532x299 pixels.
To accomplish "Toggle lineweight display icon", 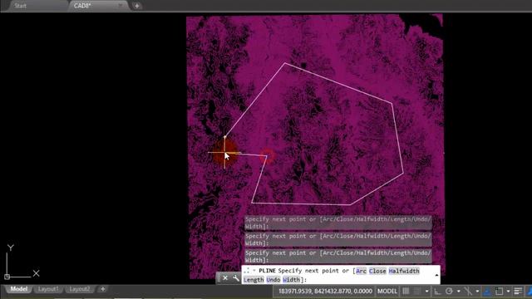I will coord(518,291).
